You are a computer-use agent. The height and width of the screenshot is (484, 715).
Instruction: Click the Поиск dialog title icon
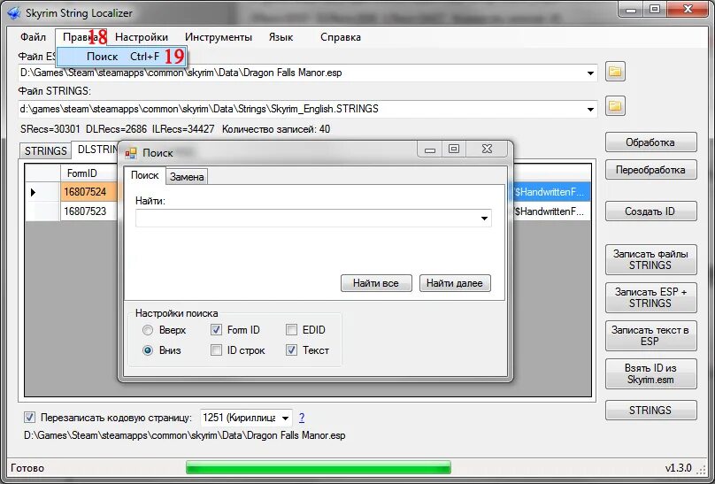coord(131,153)
